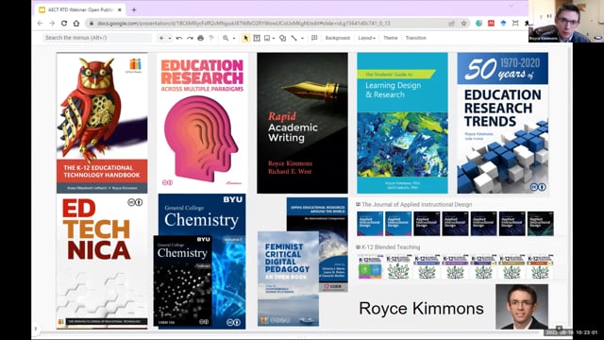Click the Search the menus field

[x=97, y=38]
